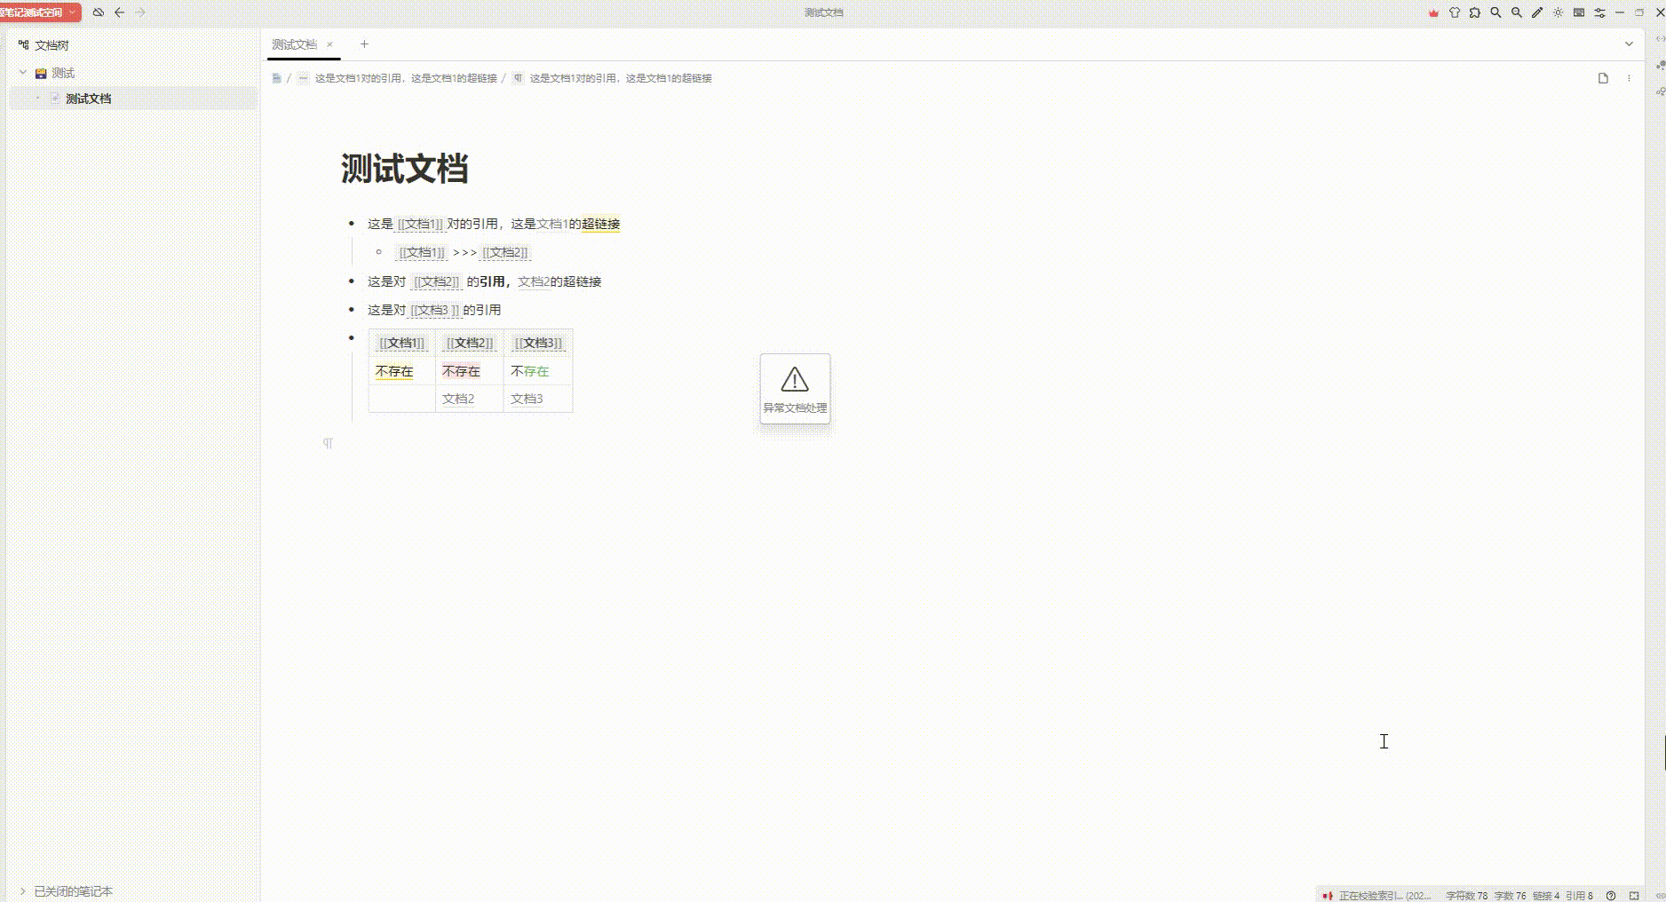
Task: Toggle light/dark mode with the sun icon
Action: tap(1558, 12)
